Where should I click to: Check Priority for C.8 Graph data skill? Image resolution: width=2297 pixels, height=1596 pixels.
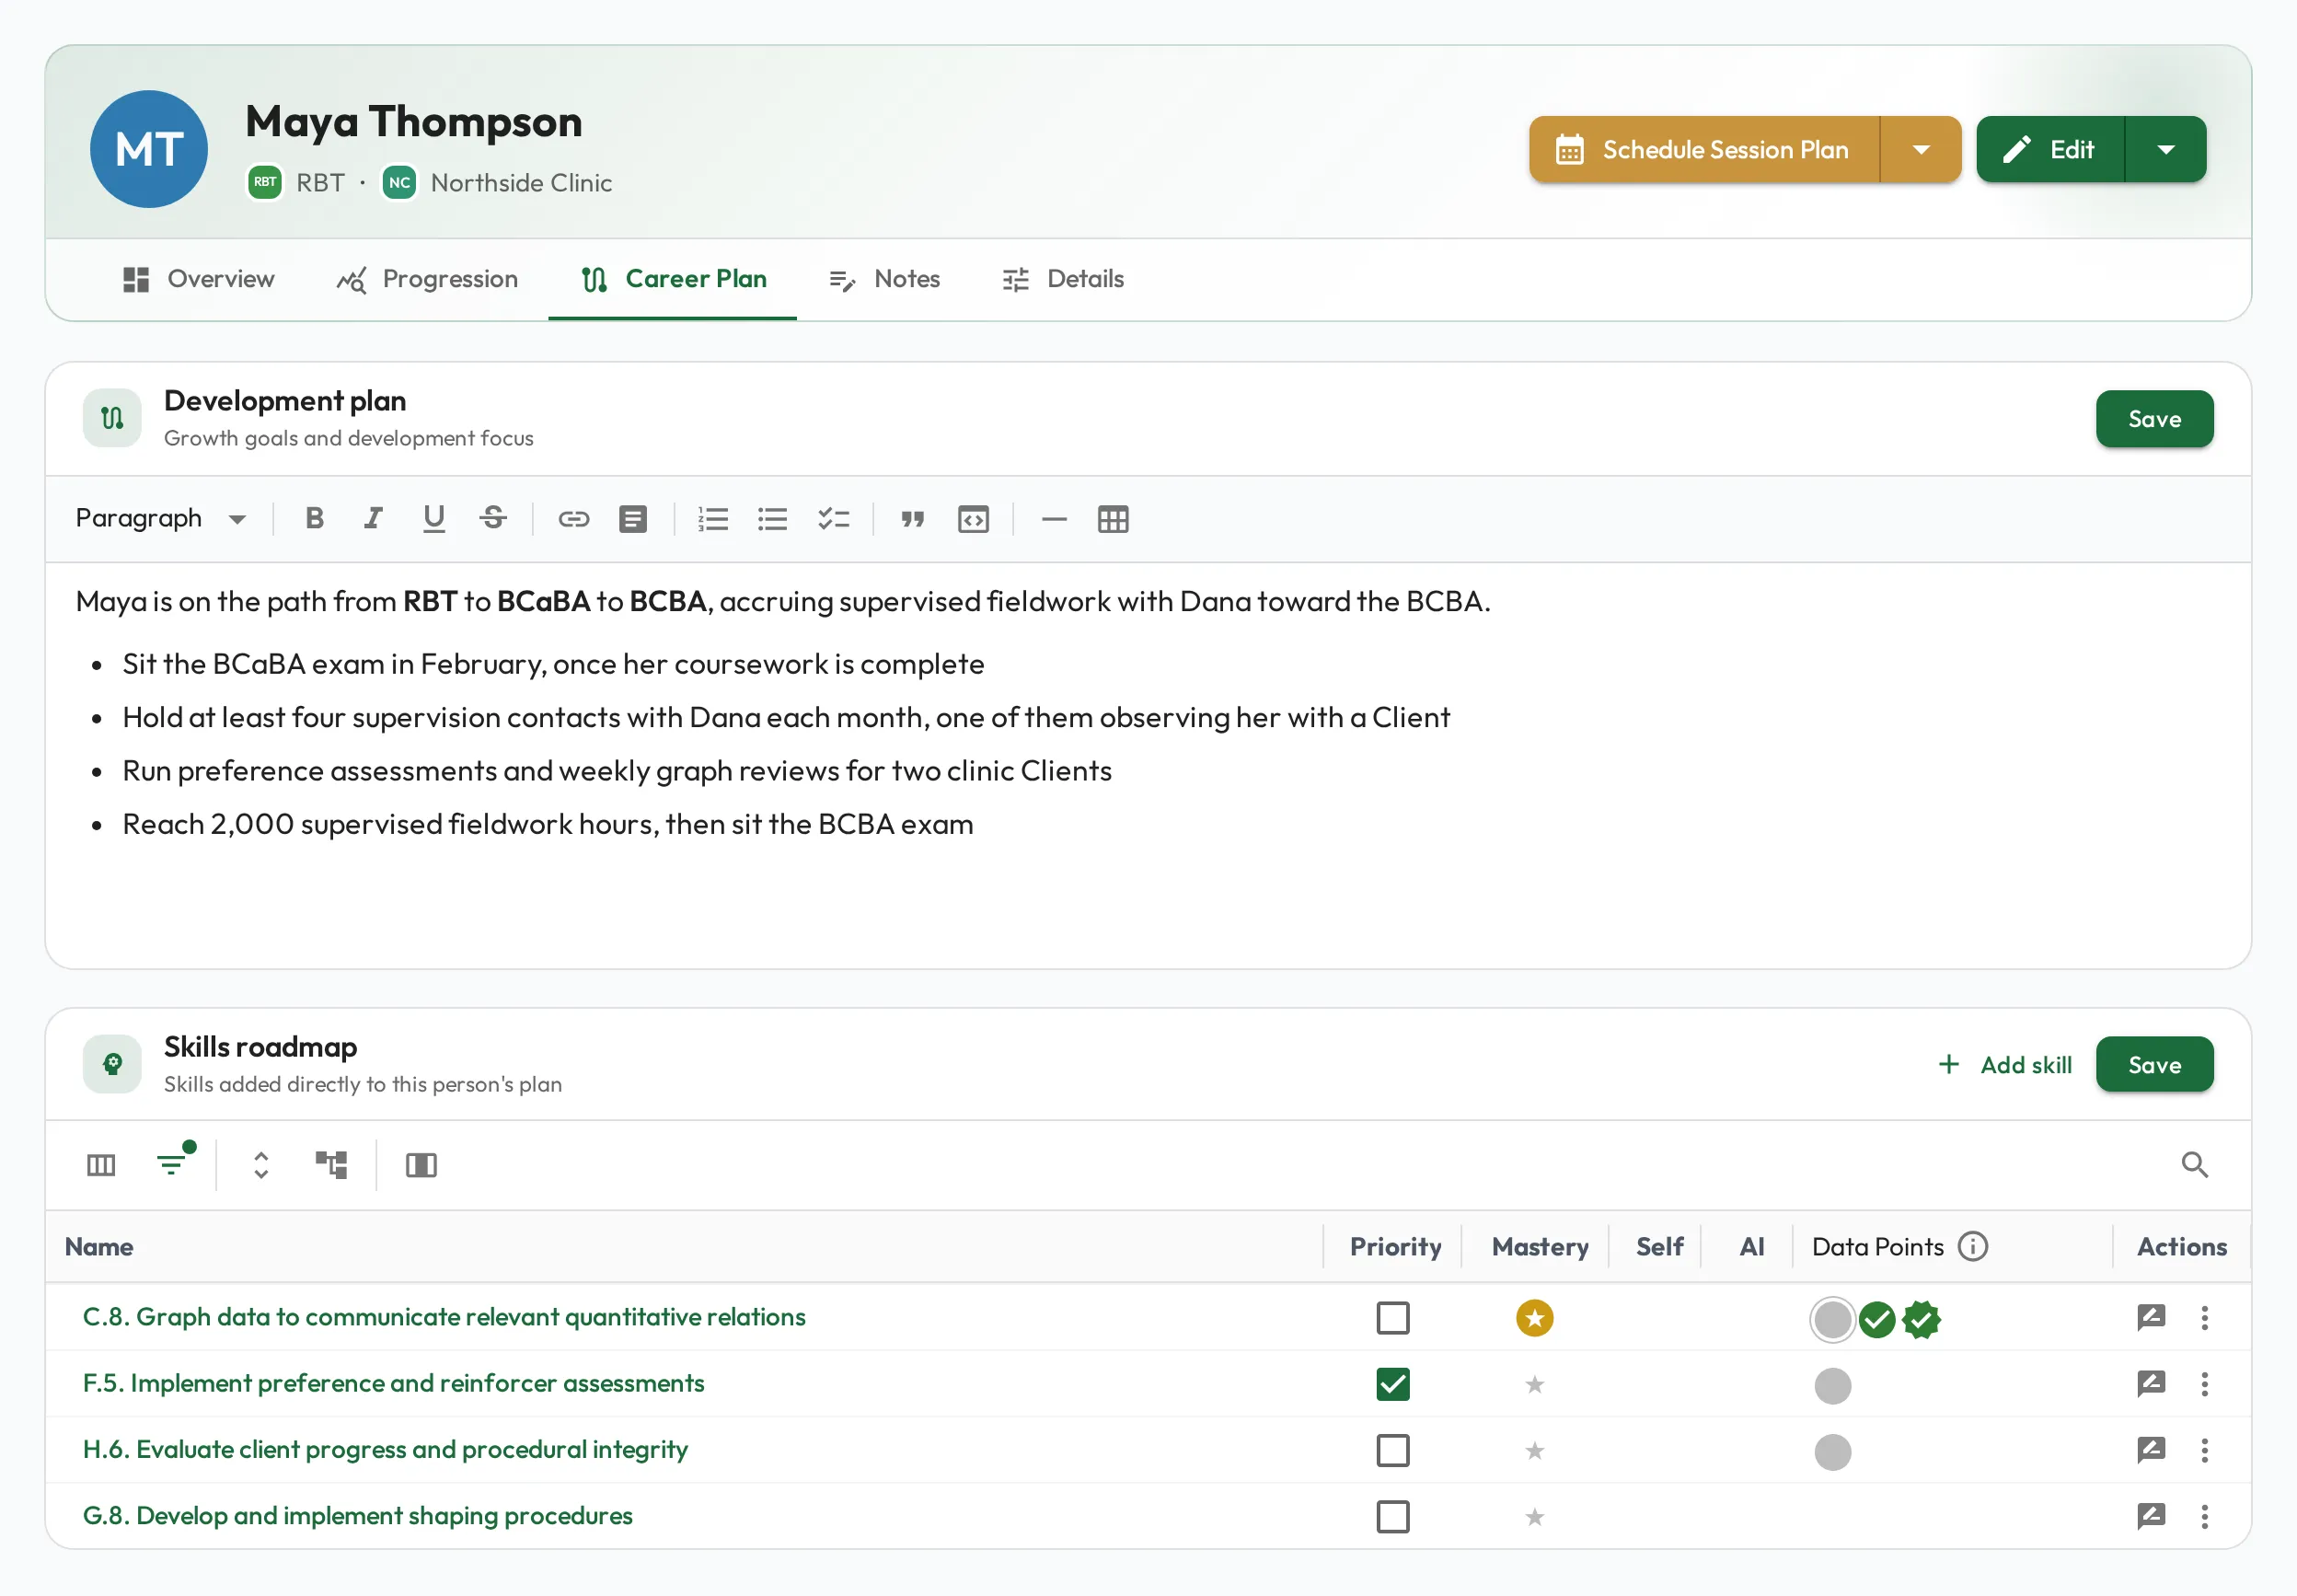1392,1318
